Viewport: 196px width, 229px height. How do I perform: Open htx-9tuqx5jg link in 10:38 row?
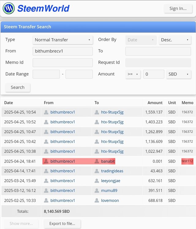click(x=112, y=151)
